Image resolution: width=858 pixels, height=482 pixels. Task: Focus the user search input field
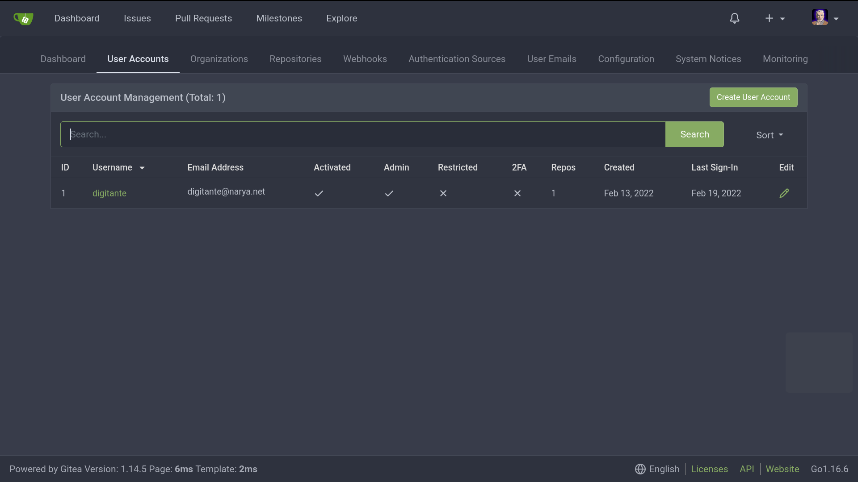point(362,134)
